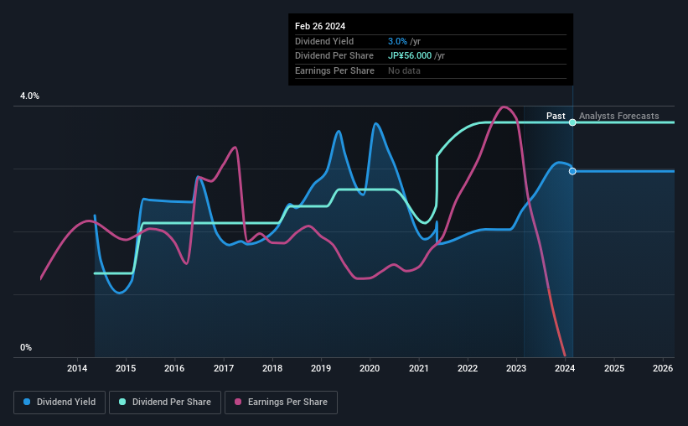The height and width of the screenshot is (426, 688).
Task: Click the 2018 label on the x-axis
Action: click(272, 368)
